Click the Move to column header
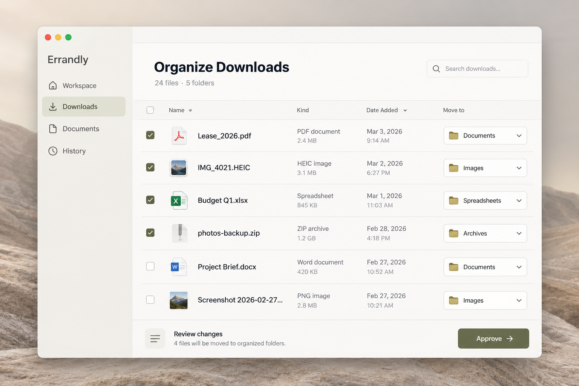Image resolution: width=579 pixels, height=386 pixels. tap(453, 110)
